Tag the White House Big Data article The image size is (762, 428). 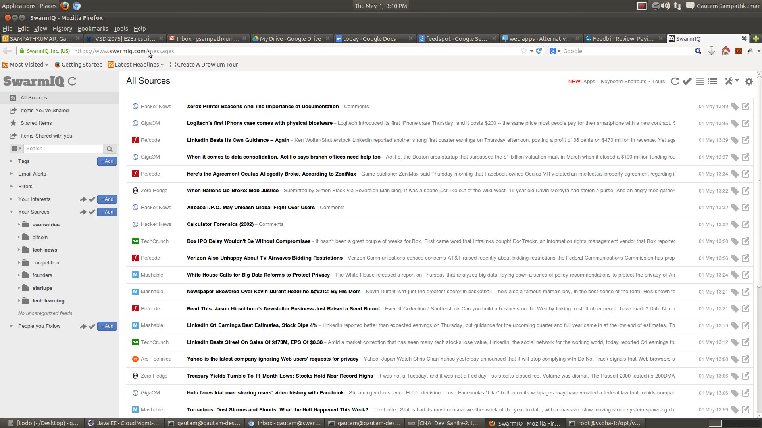pos(735,275)
